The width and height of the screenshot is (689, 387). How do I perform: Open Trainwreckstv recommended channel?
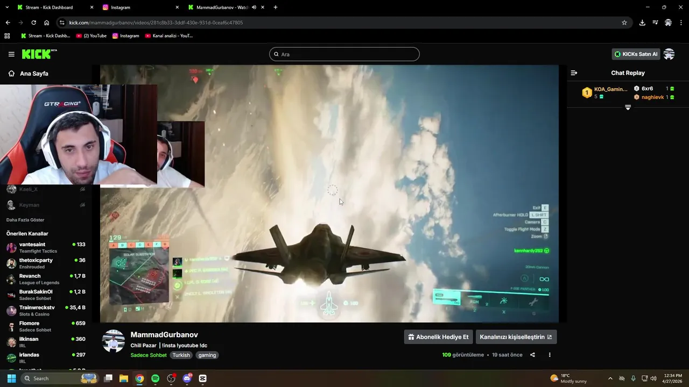[46, 311]
